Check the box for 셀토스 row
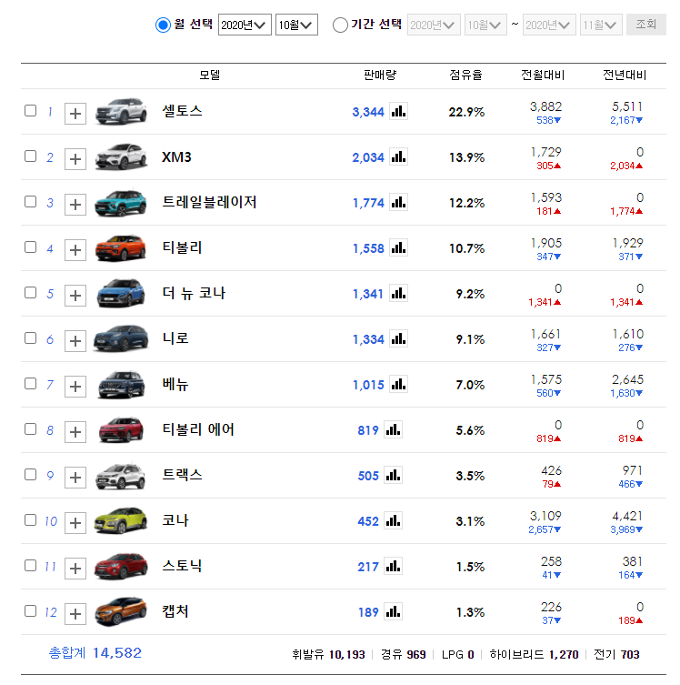This screenshot has height=685, width=680. pos(30,110)
